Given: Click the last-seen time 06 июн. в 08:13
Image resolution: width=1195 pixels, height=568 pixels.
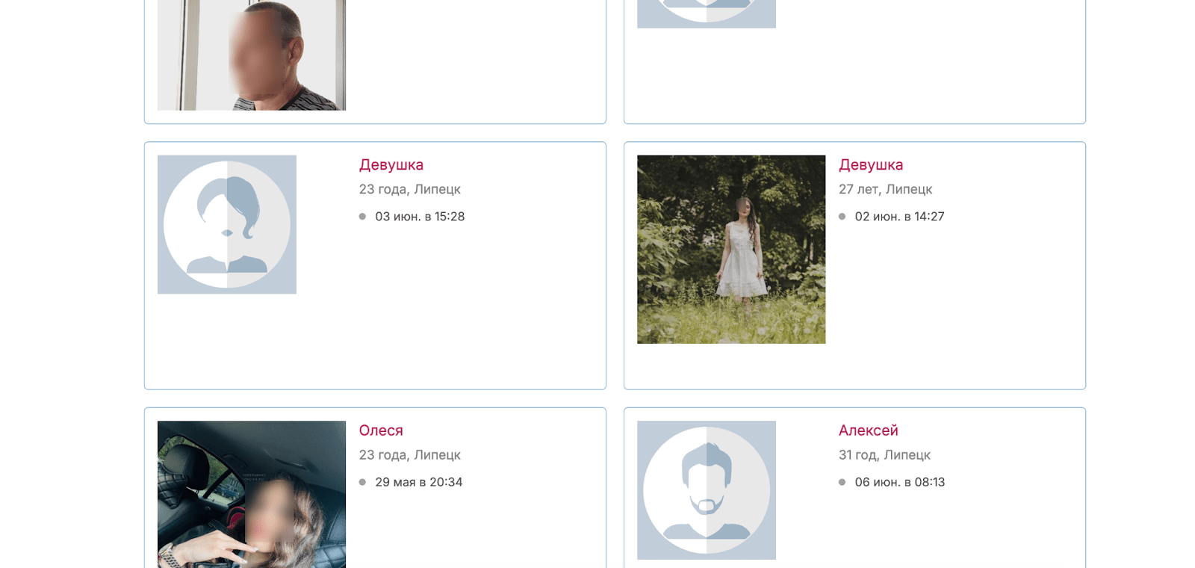Looking at the screenshot, I should click(x=900, y=482).
